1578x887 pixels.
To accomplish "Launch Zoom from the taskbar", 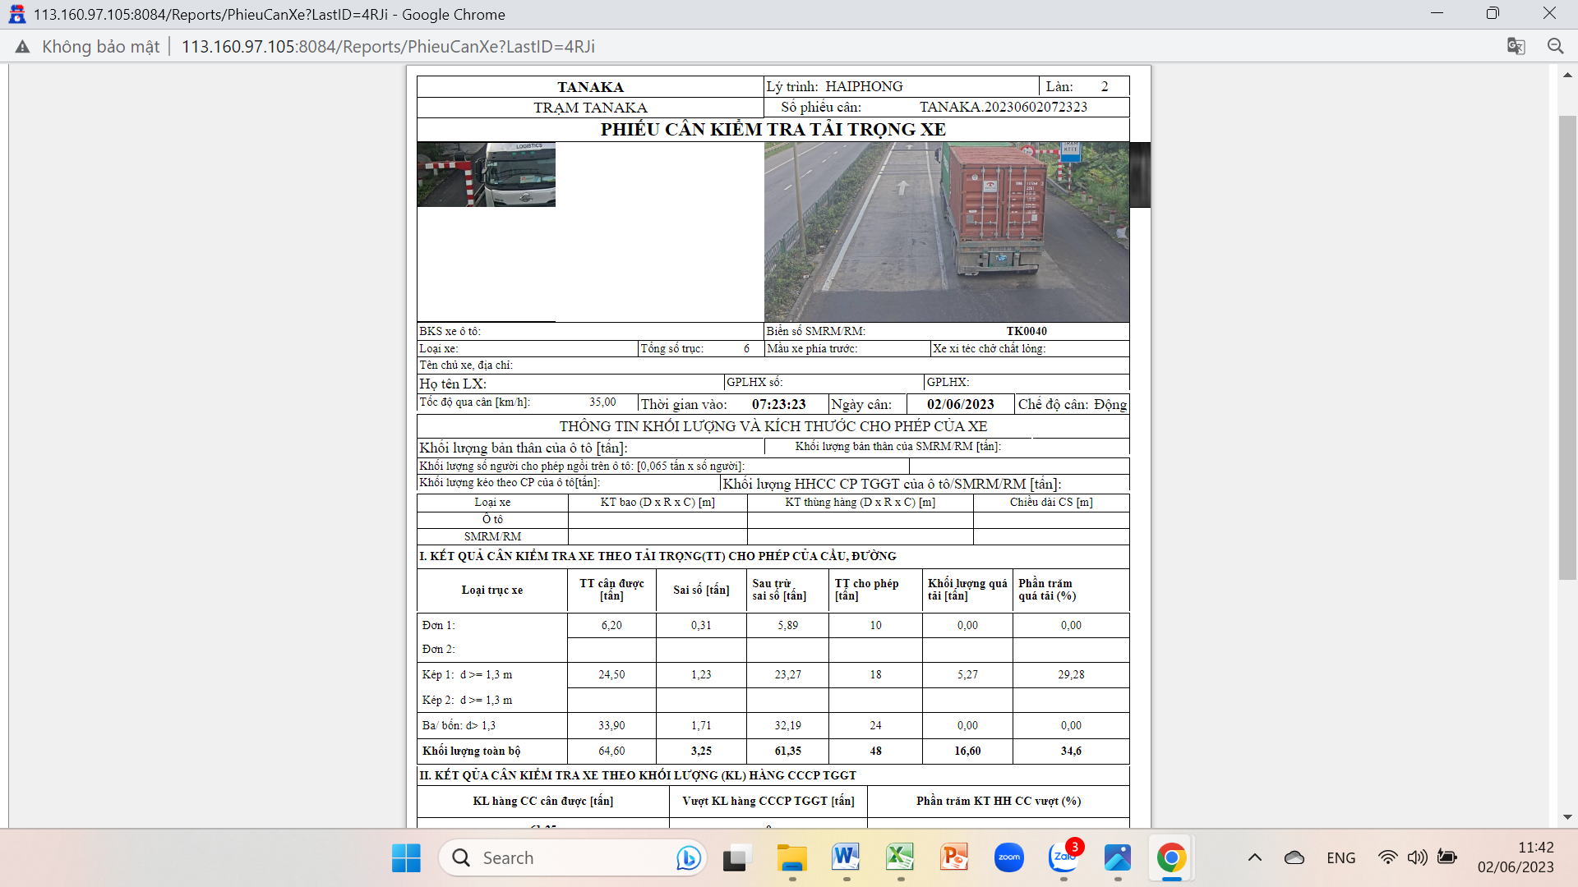I will (x=1008, y=857).
